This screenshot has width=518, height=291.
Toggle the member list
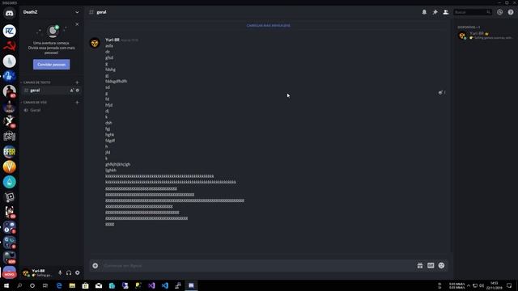[x=446, y=12]
